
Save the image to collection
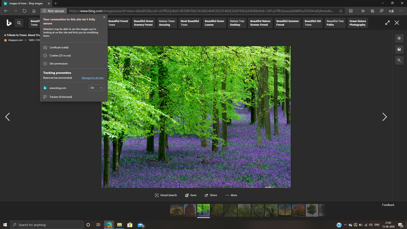tap(191, 195)
